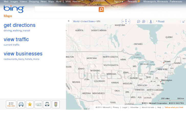
Task: Open the star favorites icon
Action: click(30, 104)
